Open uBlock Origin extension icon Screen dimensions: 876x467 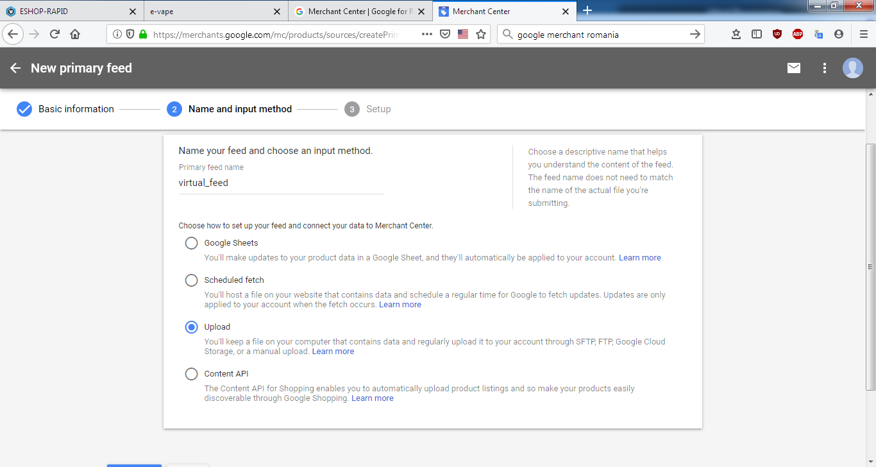(x=777, y=35)
